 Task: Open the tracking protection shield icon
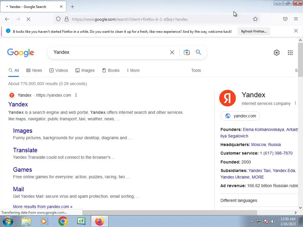click(58, 19)
